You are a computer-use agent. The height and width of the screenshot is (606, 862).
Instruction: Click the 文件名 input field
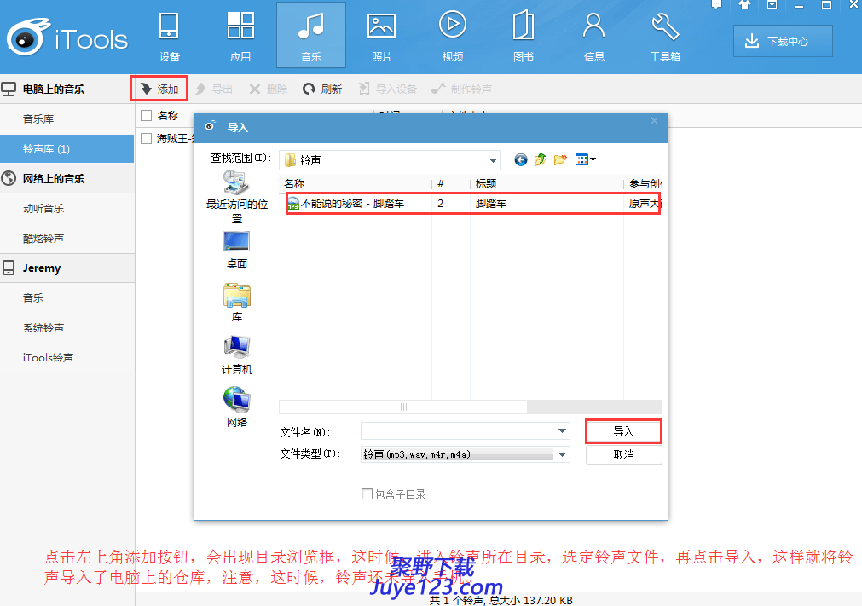tap(458, 430)
